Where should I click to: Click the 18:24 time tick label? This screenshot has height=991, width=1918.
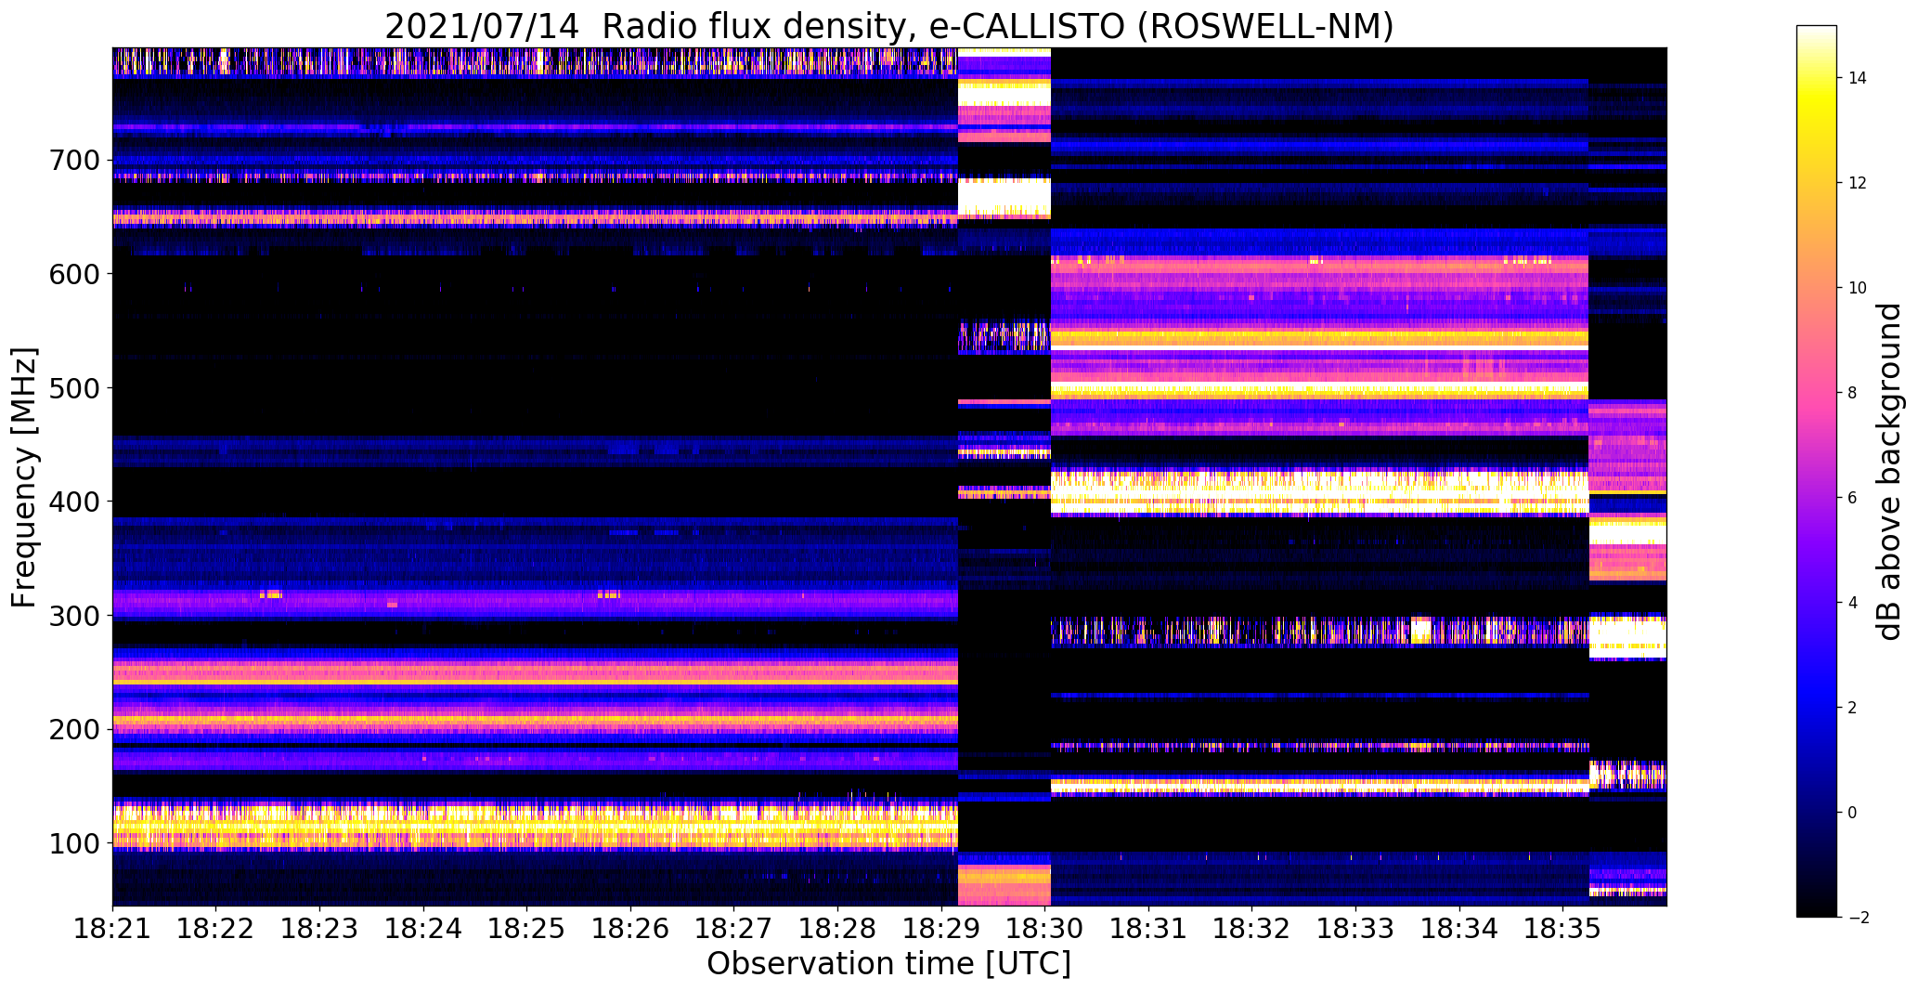tap(423, 929)
